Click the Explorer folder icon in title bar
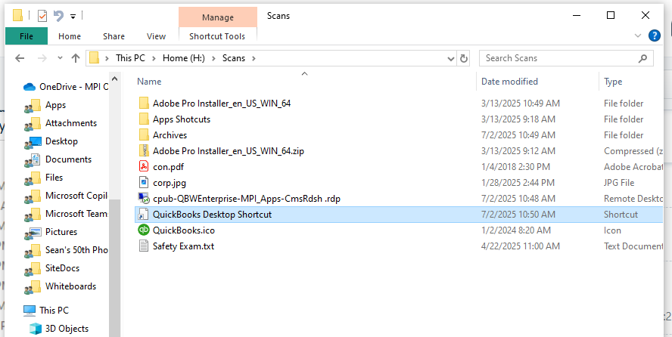The image size is (672, 337). point(17,16)
